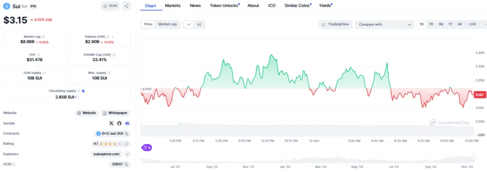487x172 pixels.
Task: Click the Vol/Mkt Cap (24h) info icon
Action: [x=114, y=55]
